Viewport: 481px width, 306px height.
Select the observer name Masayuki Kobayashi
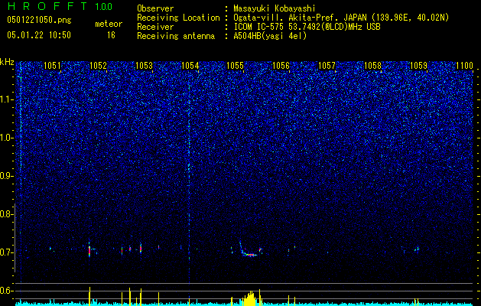275,9
